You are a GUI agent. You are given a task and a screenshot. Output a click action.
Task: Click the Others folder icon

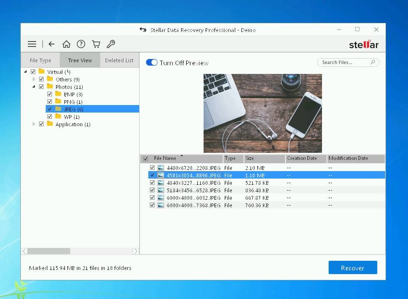point(50,79)
